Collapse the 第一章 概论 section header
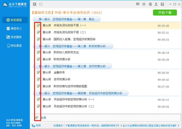 (x=67, y=19)
